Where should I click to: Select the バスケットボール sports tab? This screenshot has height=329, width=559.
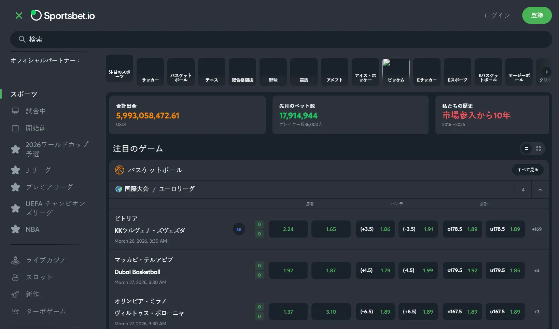181,72
